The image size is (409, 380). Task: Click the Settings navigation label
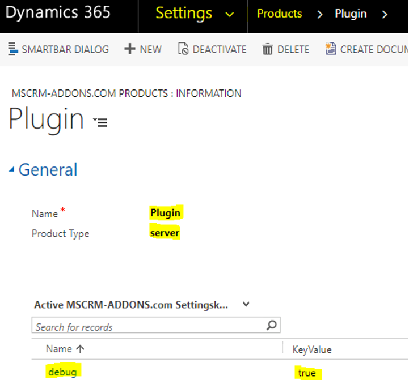pyautogui.click(x=184, y=14)
